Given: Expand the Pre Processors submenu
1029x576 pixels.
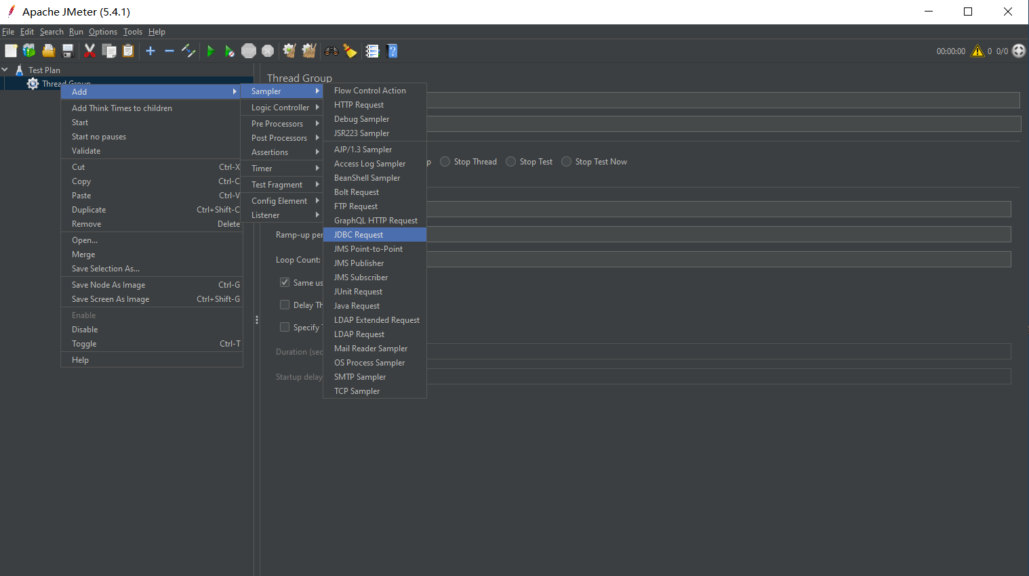Looking at the screenshot, I should 282,123.
